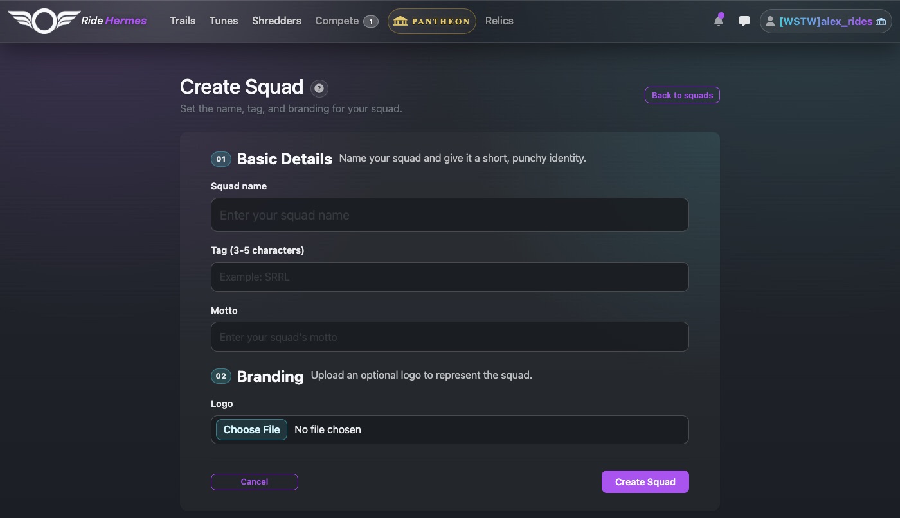Click the Ride Hermes brand text
The image size is (900, 518).
[114, 21]
